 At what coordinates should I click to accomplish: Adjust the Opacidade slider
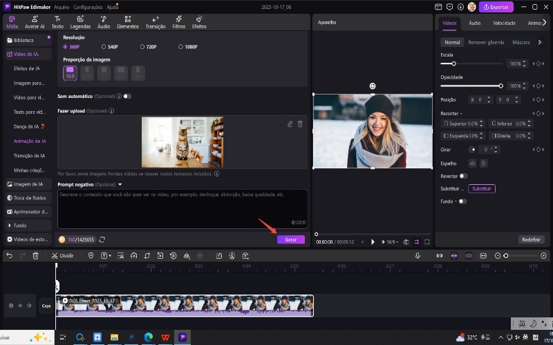click(x=500, y=86)
